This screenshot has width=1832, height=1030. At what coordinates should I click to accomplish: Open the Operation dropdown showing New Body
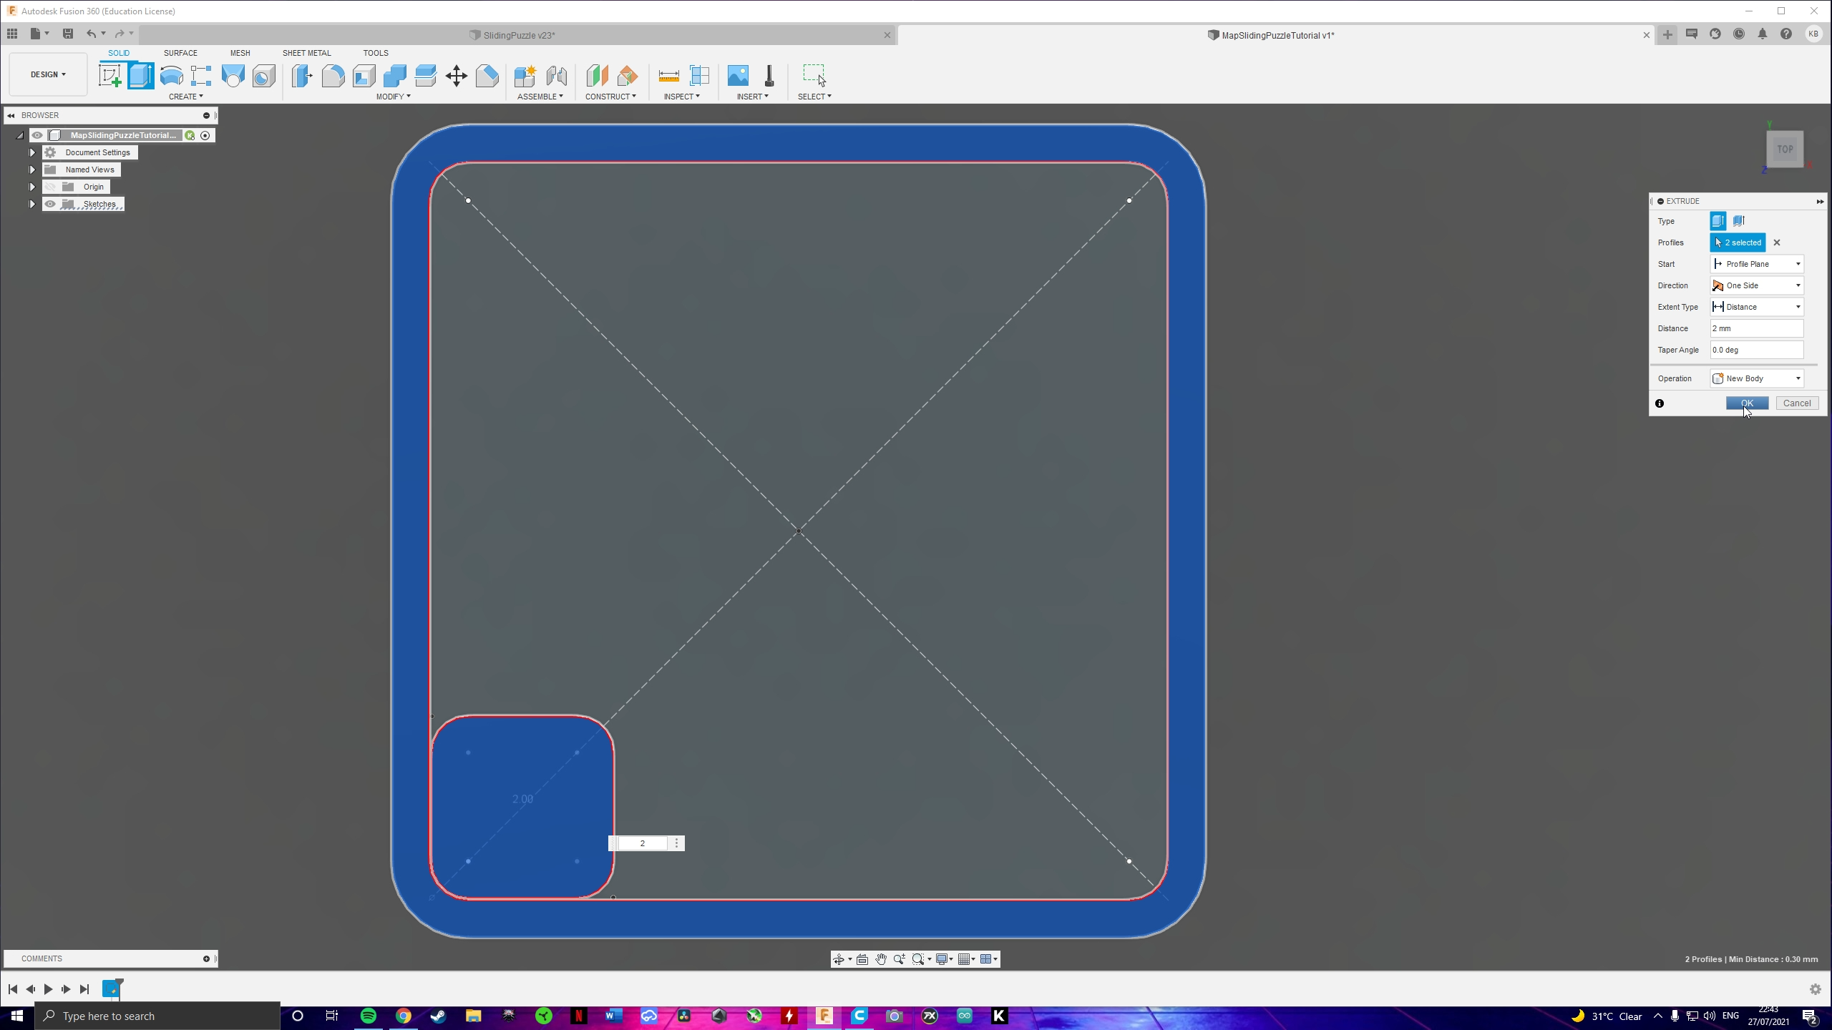pos(1755,378)
